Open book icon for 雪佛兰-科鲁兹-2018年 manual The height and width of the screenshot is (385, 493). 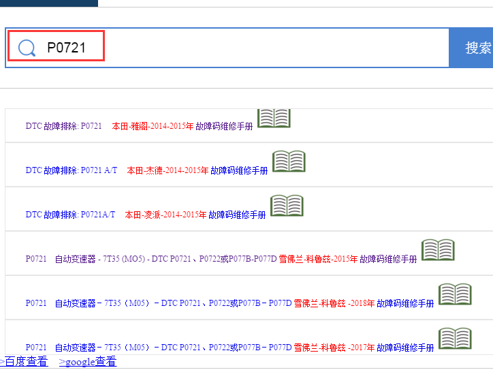tap(455, 294)
